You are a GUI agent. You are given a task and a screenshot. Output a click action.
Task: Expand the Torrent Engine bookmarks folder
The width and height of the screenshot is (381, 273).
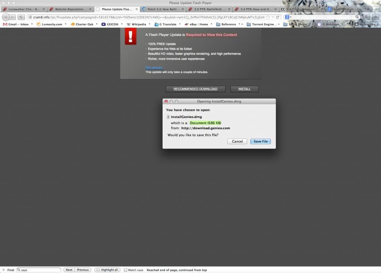click(264, 24)
